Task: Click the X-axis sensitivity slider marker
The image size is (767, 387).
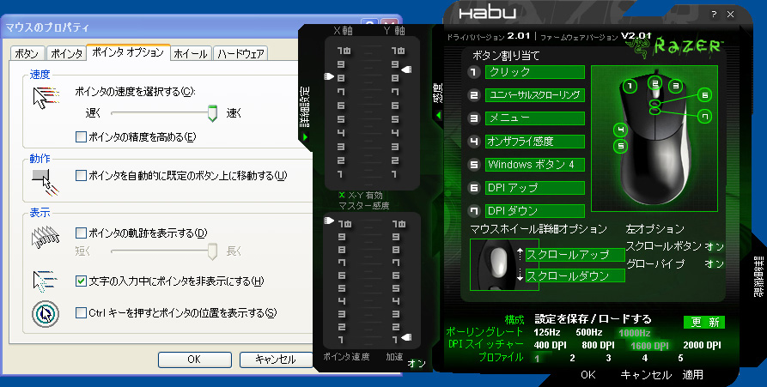Action: tap(329, 76)
